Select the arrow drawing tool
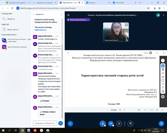167x133 pixels. point(163,84)
